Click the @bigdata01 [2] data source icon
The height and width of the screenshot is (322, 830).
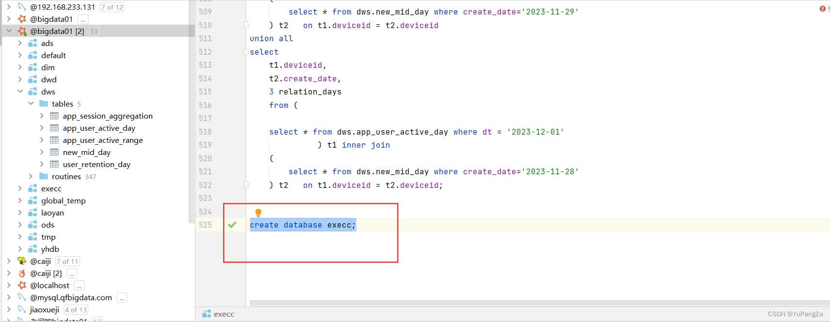pyautogui.click(x=22, y=31)
